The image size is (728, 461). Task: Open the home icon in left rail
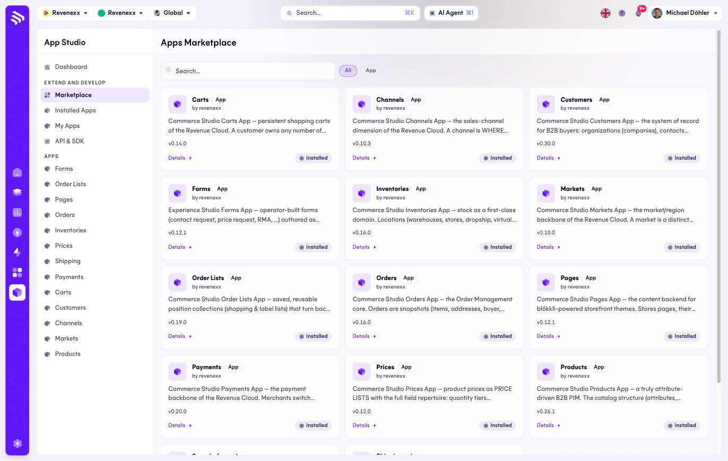pos(17,172)
